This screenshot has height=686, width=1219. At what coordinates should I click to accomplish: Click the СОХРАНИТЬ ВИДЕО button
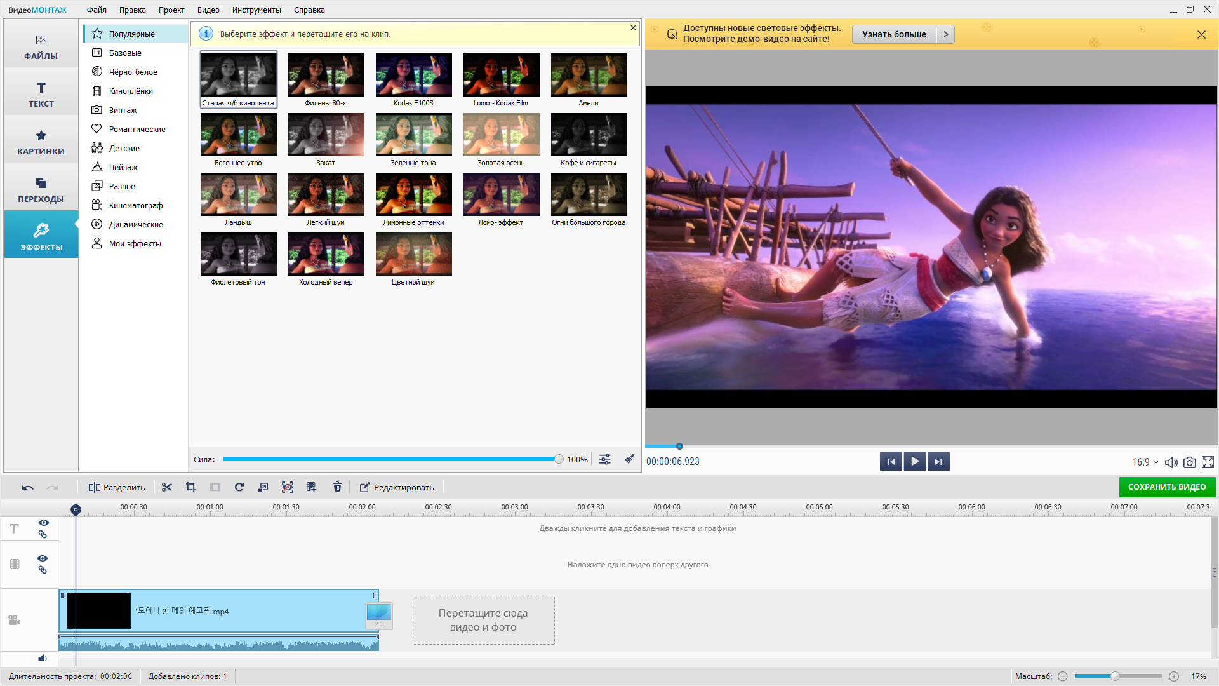[1167, 487]
